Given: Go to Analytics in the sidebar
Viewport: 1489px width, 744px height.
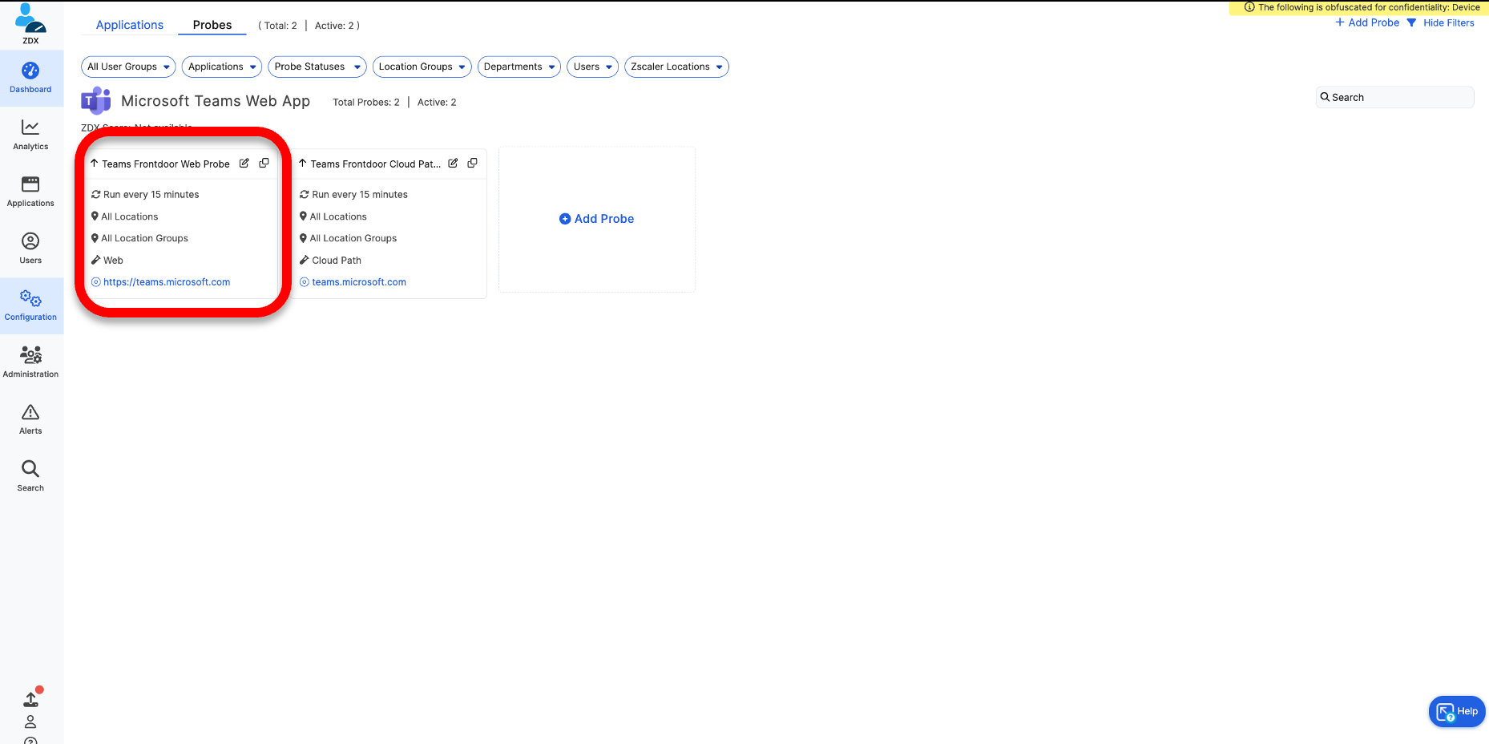Looking at the screenshot, I should click(30, 135).
